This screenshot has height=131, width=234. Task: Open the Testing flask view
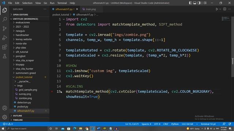5,56
